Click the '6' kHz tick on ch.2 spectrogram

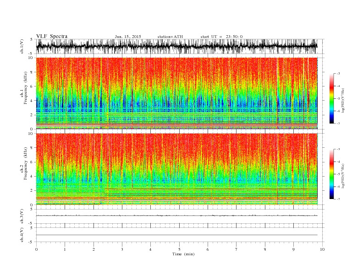[x=32, y=162]
